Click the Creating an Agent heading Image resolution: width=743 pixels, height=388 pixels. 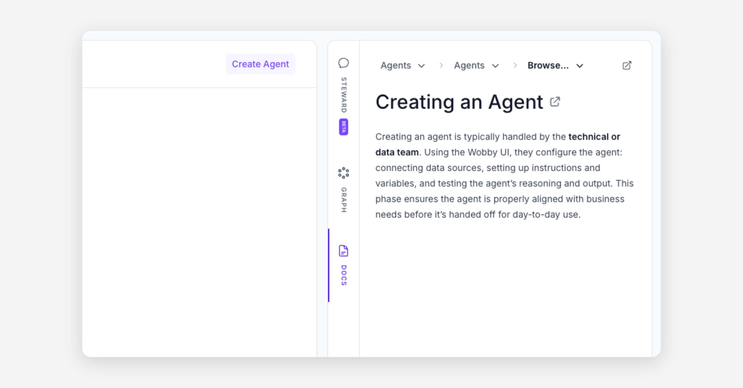coord(459,102)
